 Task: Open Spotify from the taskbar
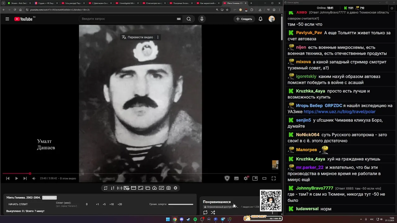tap(195, 219)
